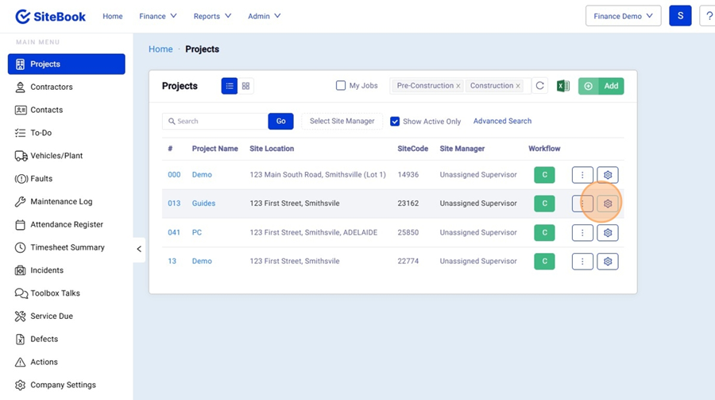Switch to grid view icon
Screen dimensions: 715x400
(x=246, y=86)
